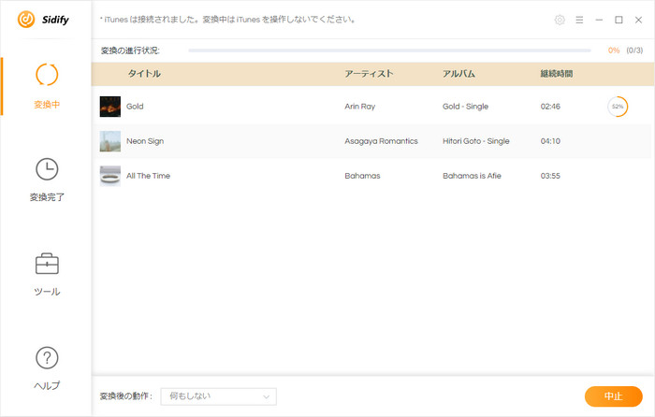Click album Hitori Goto - Single
655x417 pixels.
(x=475, y=141)
